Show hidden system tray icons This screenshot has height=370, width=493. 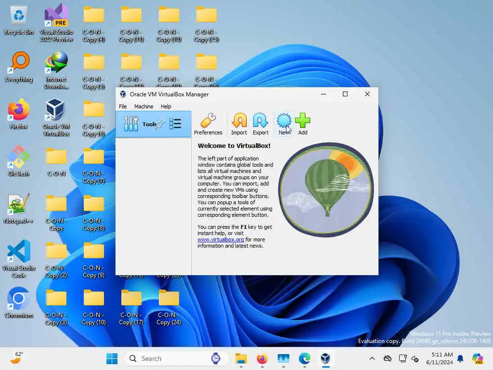pos(372,358)
